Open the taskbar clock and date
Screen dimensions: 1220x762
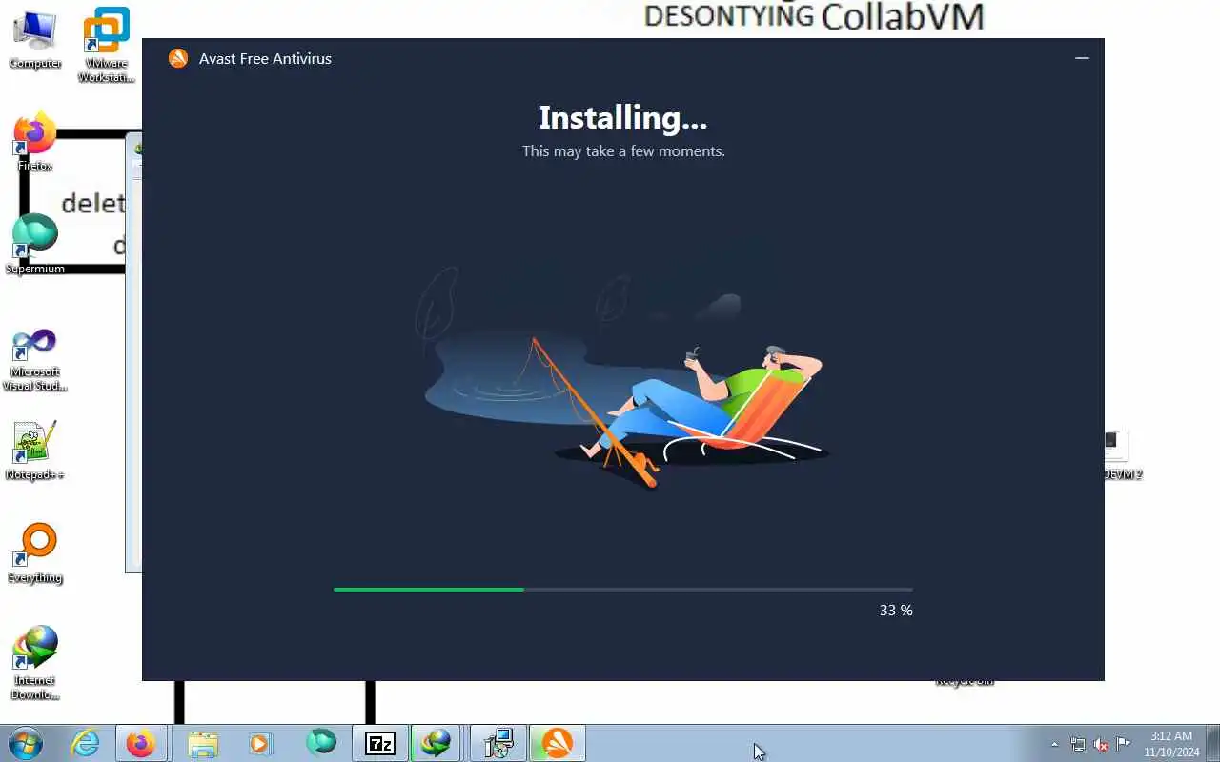(1171, 744)
